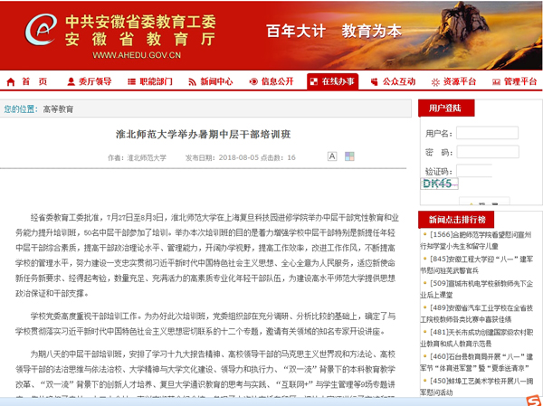Open news link [460] 石台县教育局开展
Screen dimensions: 543x406
[477, 362]
